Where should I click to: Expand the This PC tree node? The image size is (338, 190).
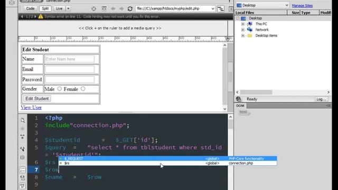(x=243, y=24)
